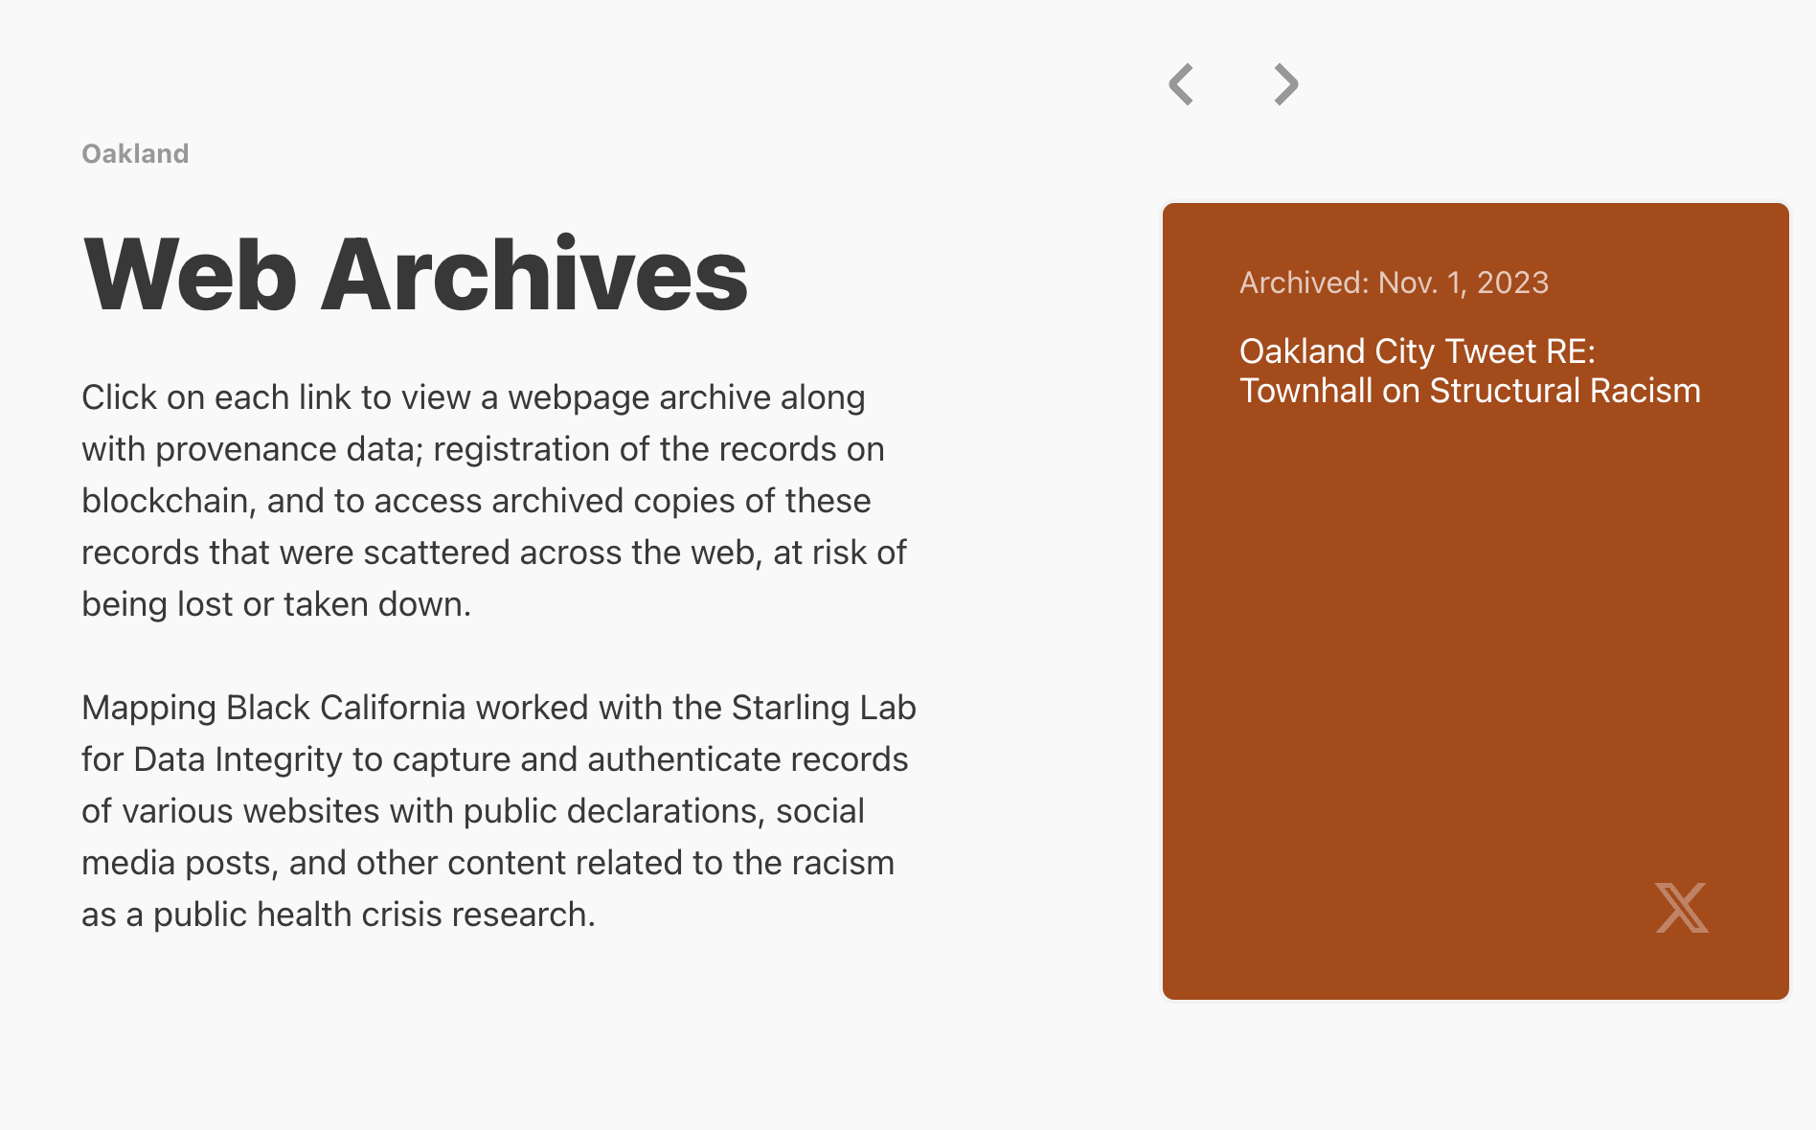Click the Web Archives page heading
Viewport: 1816px width, 1130px height.
click(414, 275)
